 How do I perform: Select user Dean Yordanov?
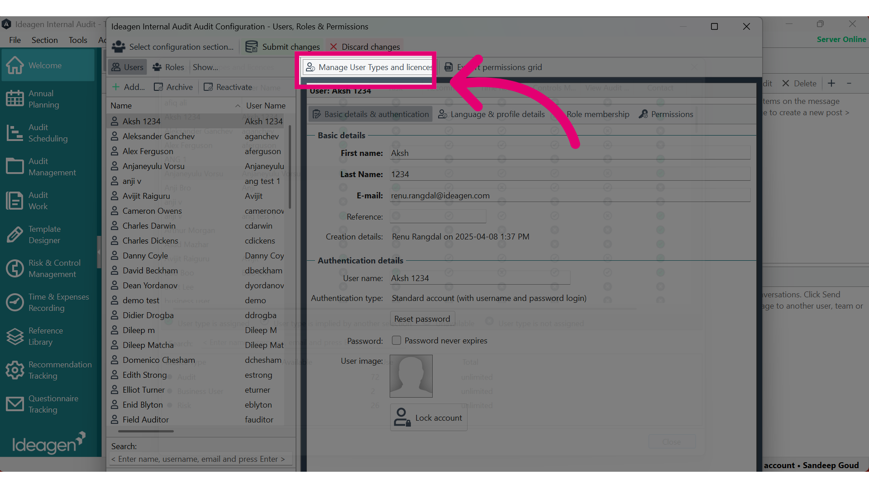click(x=196, y=286)
